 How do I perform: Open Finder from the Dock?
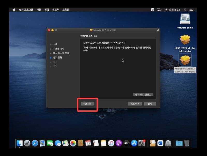(20, 143)
